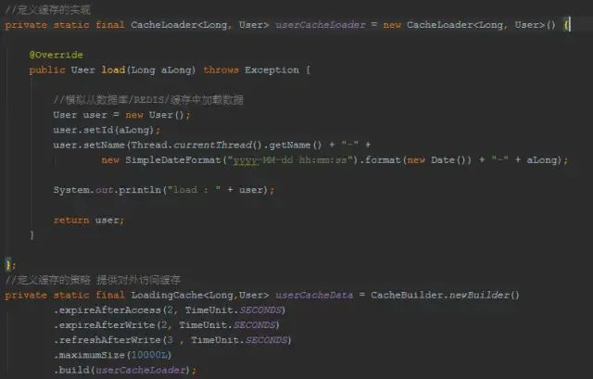Click the highlighted opening brace after CacheLoader<Long, User>()
Viewport: 593px width, 379px height.
point(566,25)
